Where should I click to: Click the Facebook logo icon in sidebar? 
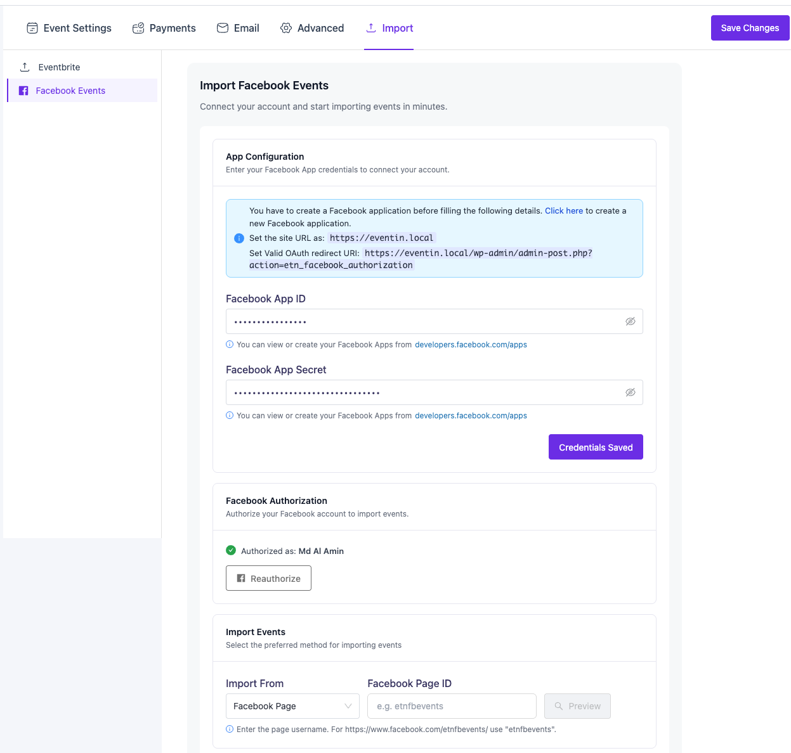(x=23, y=91)
